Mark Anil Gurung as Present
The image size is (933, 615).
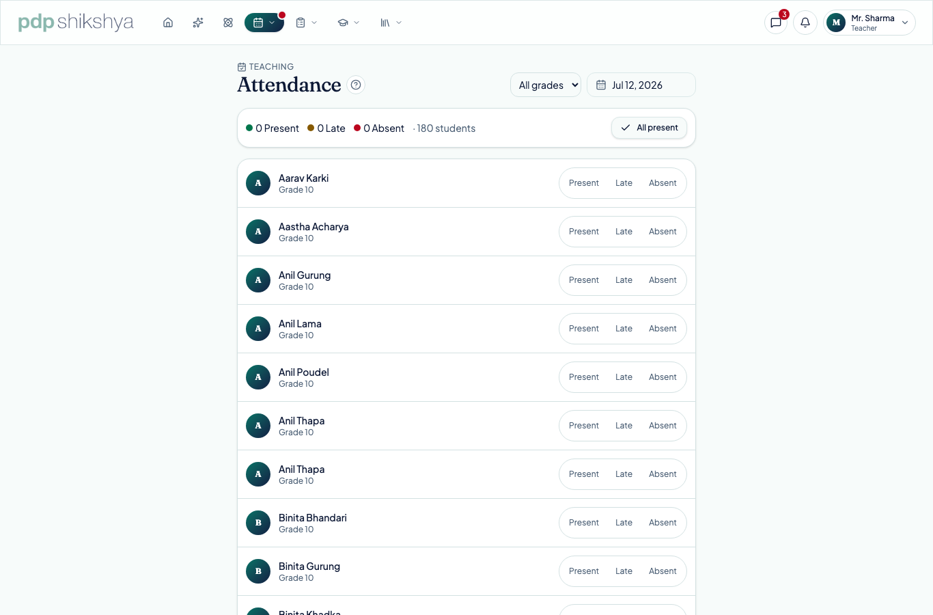[x=584, y=280]
